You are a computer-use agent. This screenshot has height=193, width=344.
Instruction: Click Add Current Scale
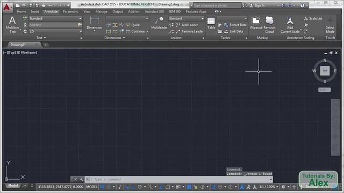[290, 25]
